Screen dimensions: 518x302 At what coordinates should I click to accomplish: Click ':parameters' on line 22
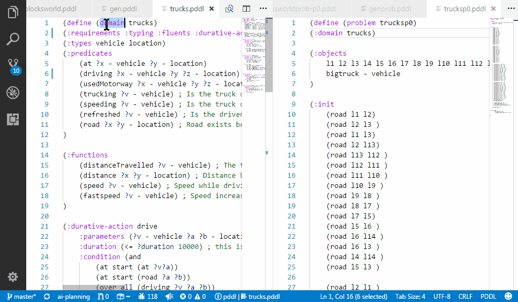[102, 236]
